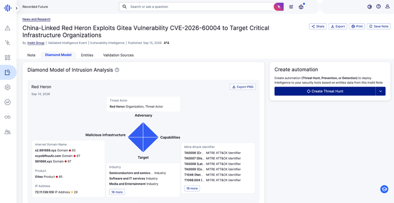Open the 72.11.138.109 IP address entity
The width and height of the screenshot is (394, 203).
[x=45, y=192]
